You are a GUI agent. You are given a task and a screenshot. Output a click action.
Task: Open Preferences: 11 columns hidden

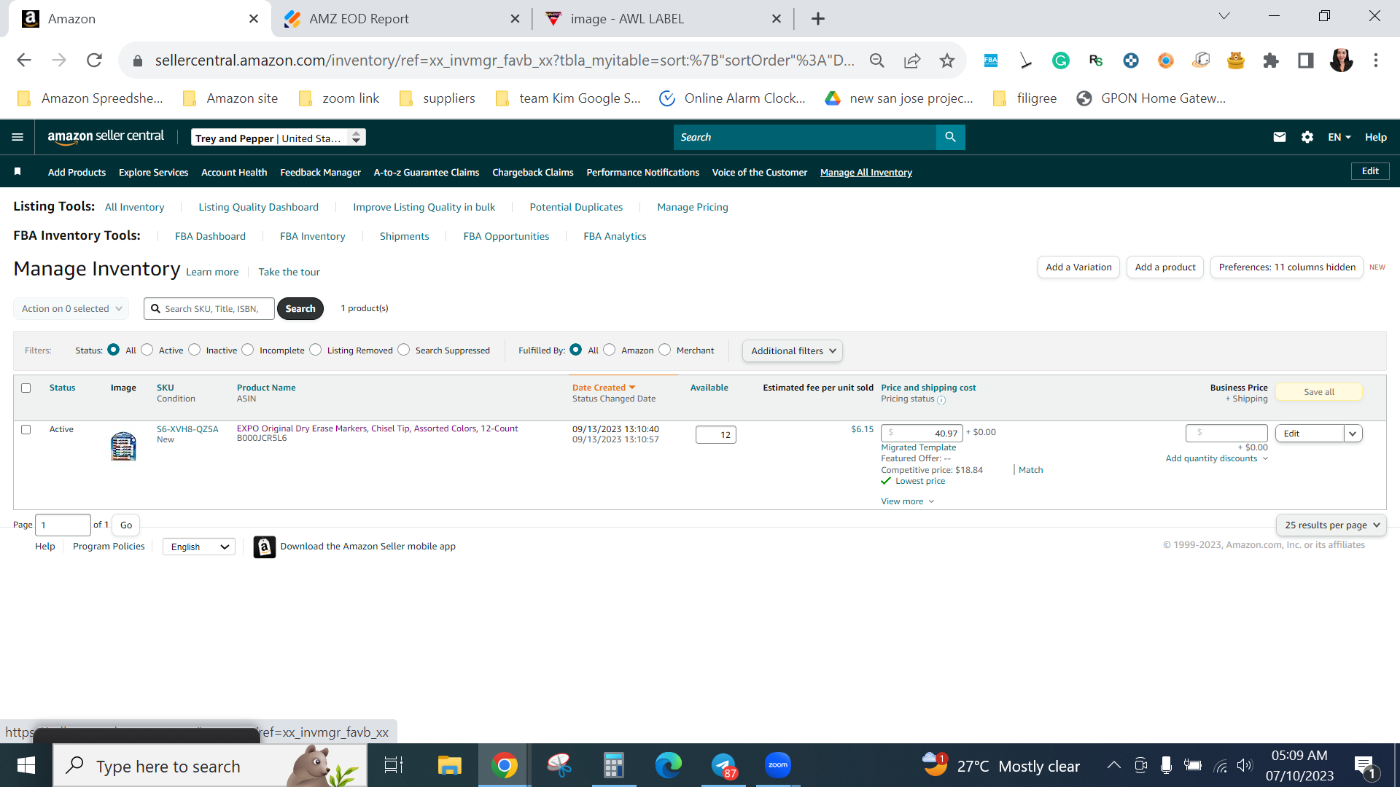click(x=1287, y=267)
